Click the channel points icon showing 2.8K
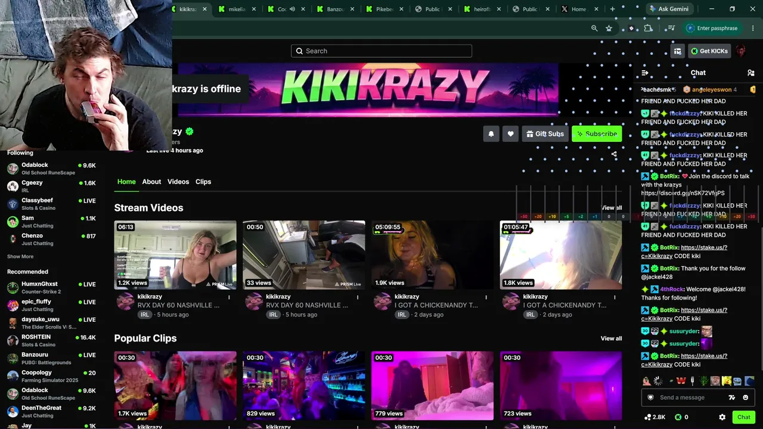 coord(648,417)
